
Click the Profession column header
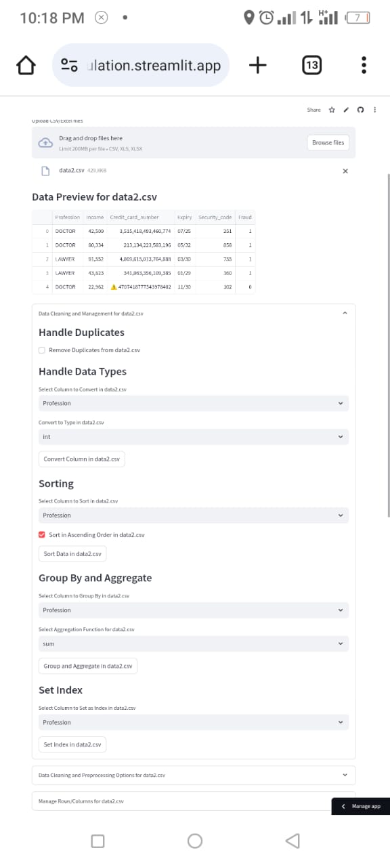click(x=67, y=217)
